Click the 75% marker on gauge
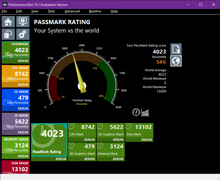This screenshot has width=220, height=194. click(95, 68)
